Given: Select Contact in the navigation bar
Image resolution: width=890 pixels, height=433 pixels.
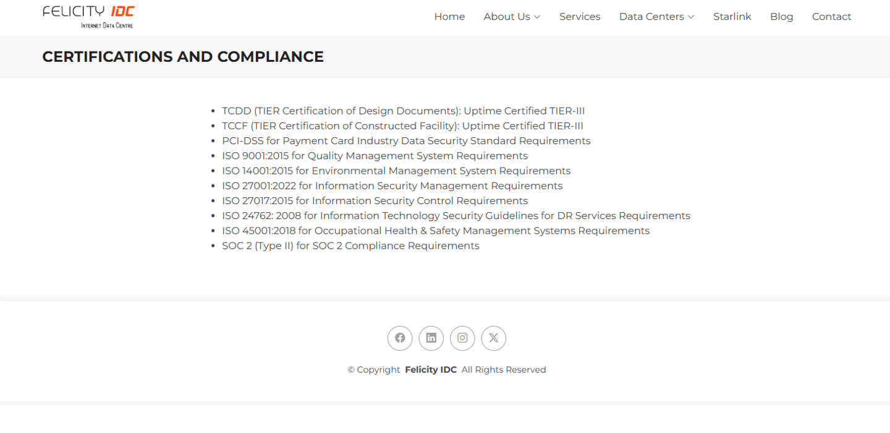Looking at the screenshot, I should tap(831, 17).
